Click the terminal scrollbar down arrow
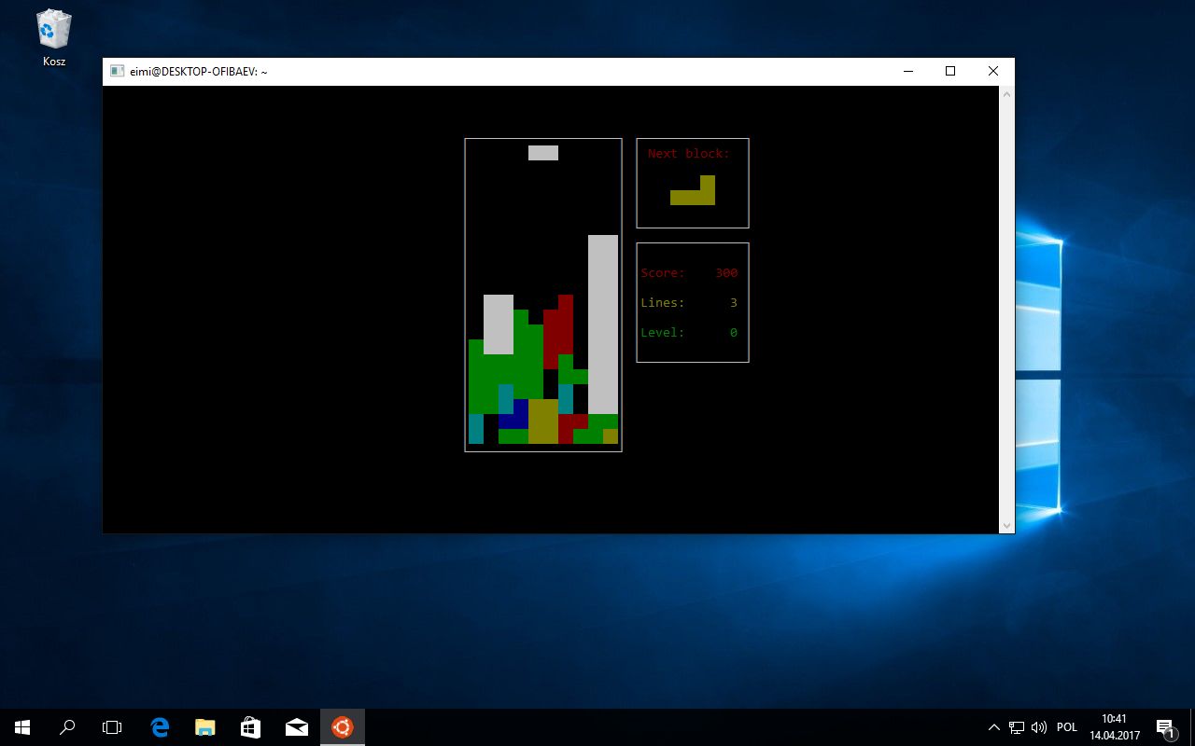Image resolution: width=1195 pixels, height=746 pixels. coord(1006,524)
